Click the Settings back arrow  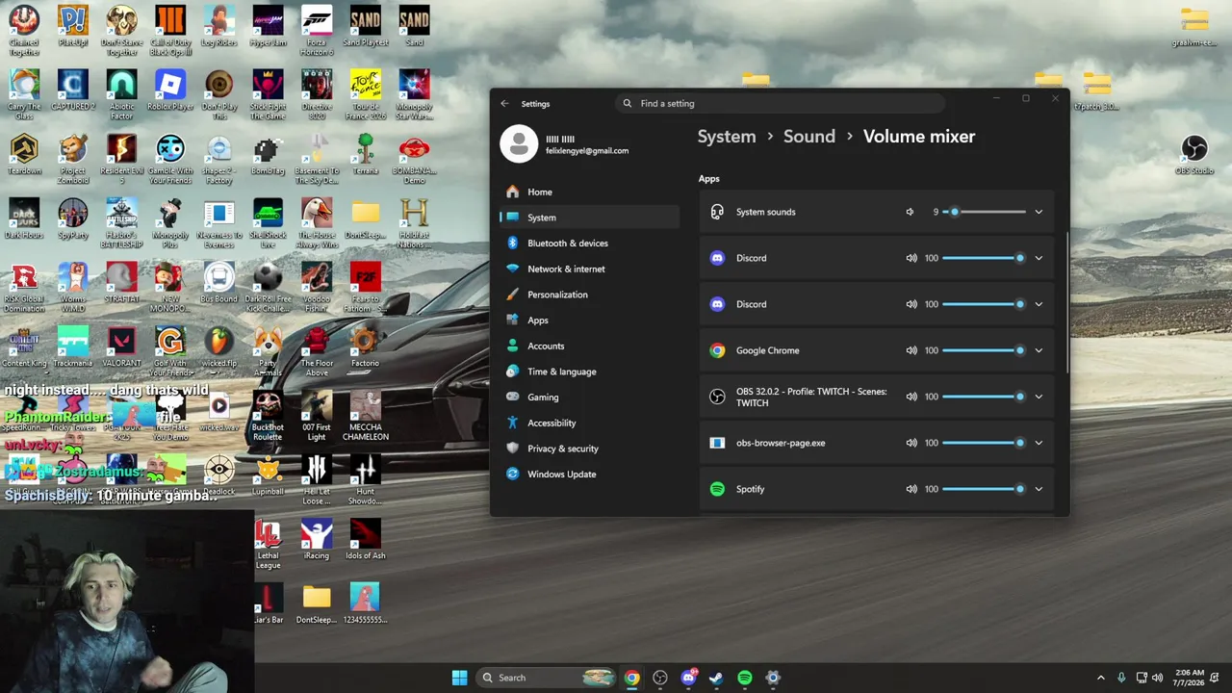point(504,104)
